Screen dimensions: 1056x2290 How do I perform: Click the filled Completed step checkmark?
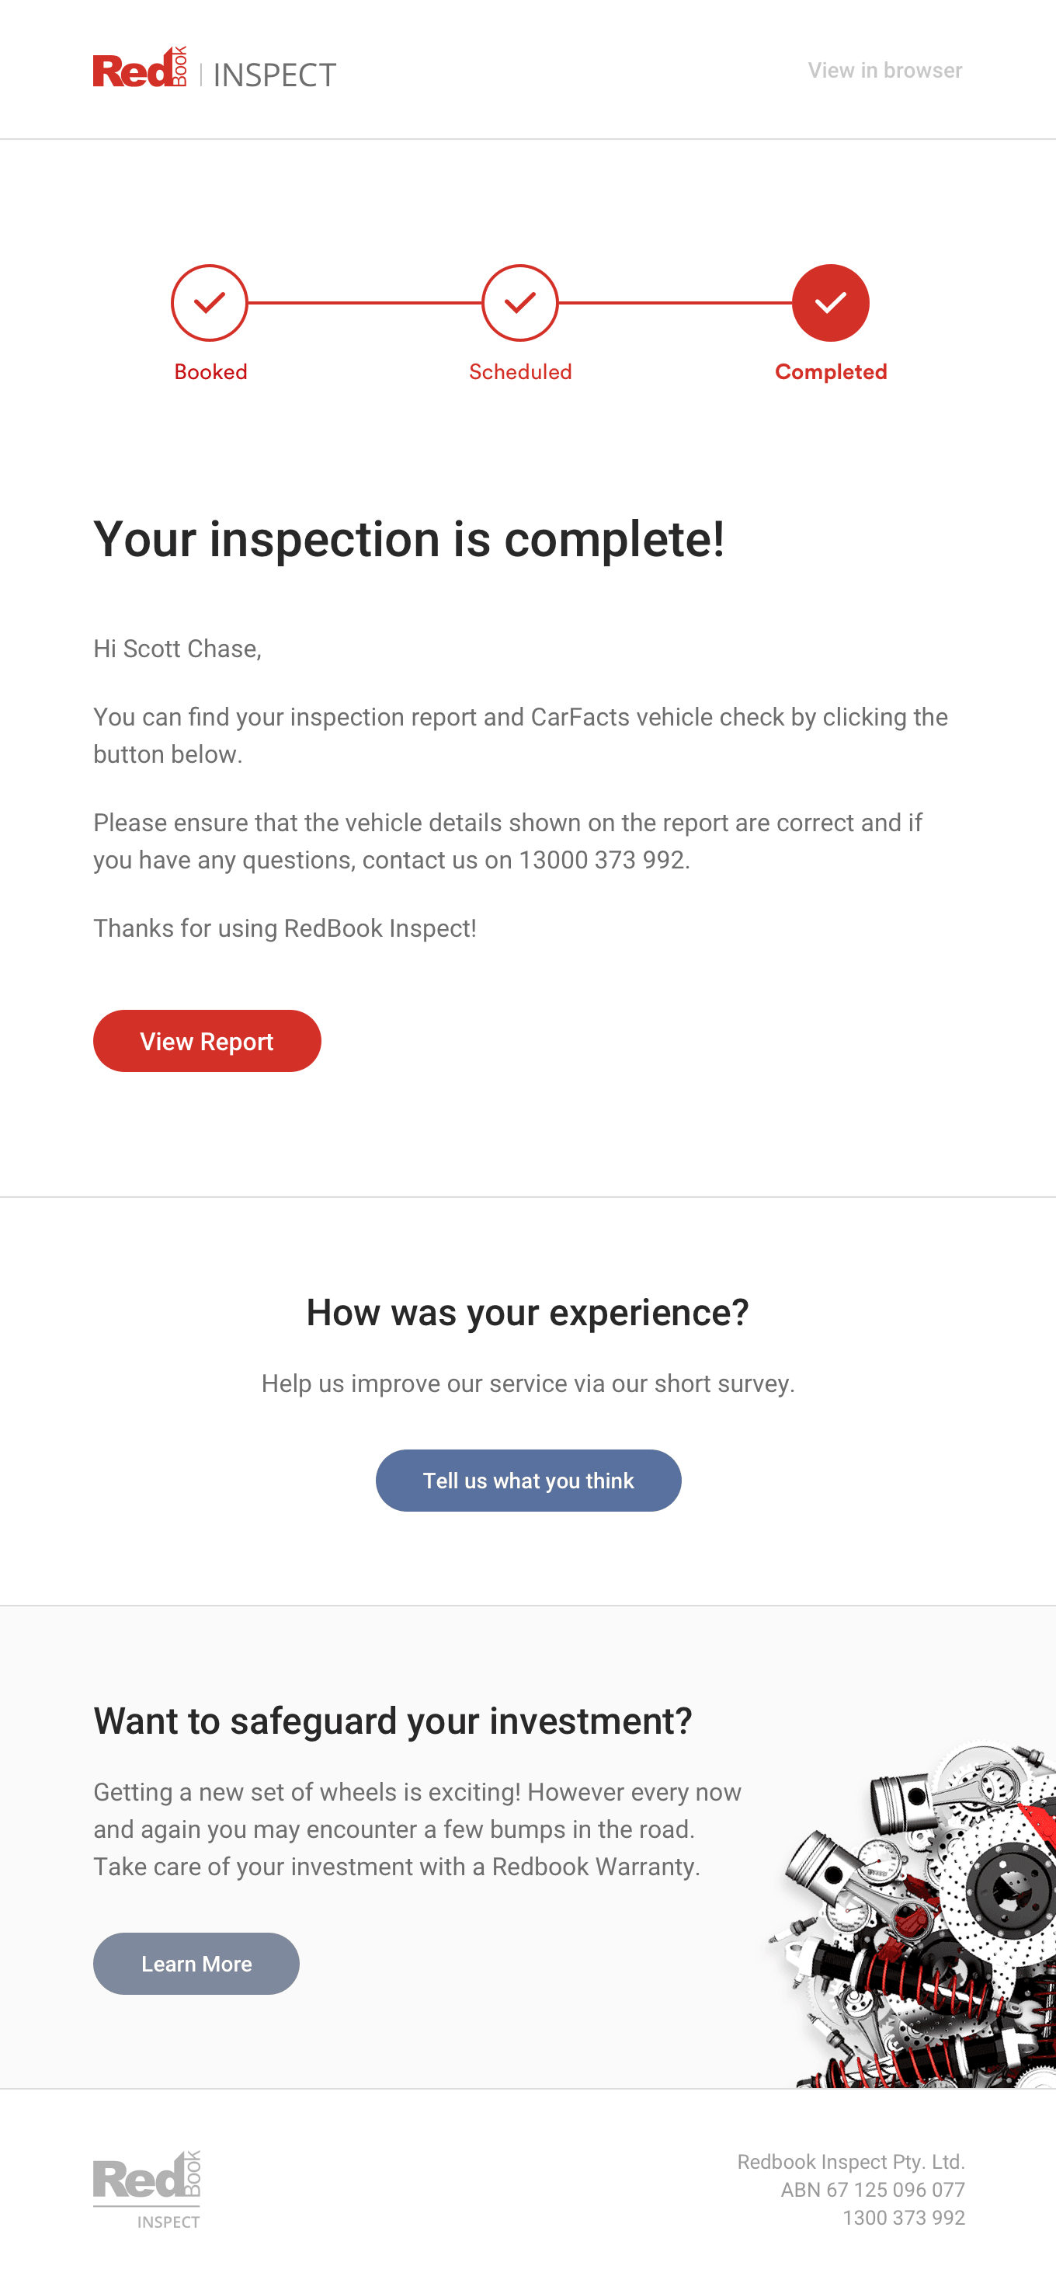click(x=830, y=303)
